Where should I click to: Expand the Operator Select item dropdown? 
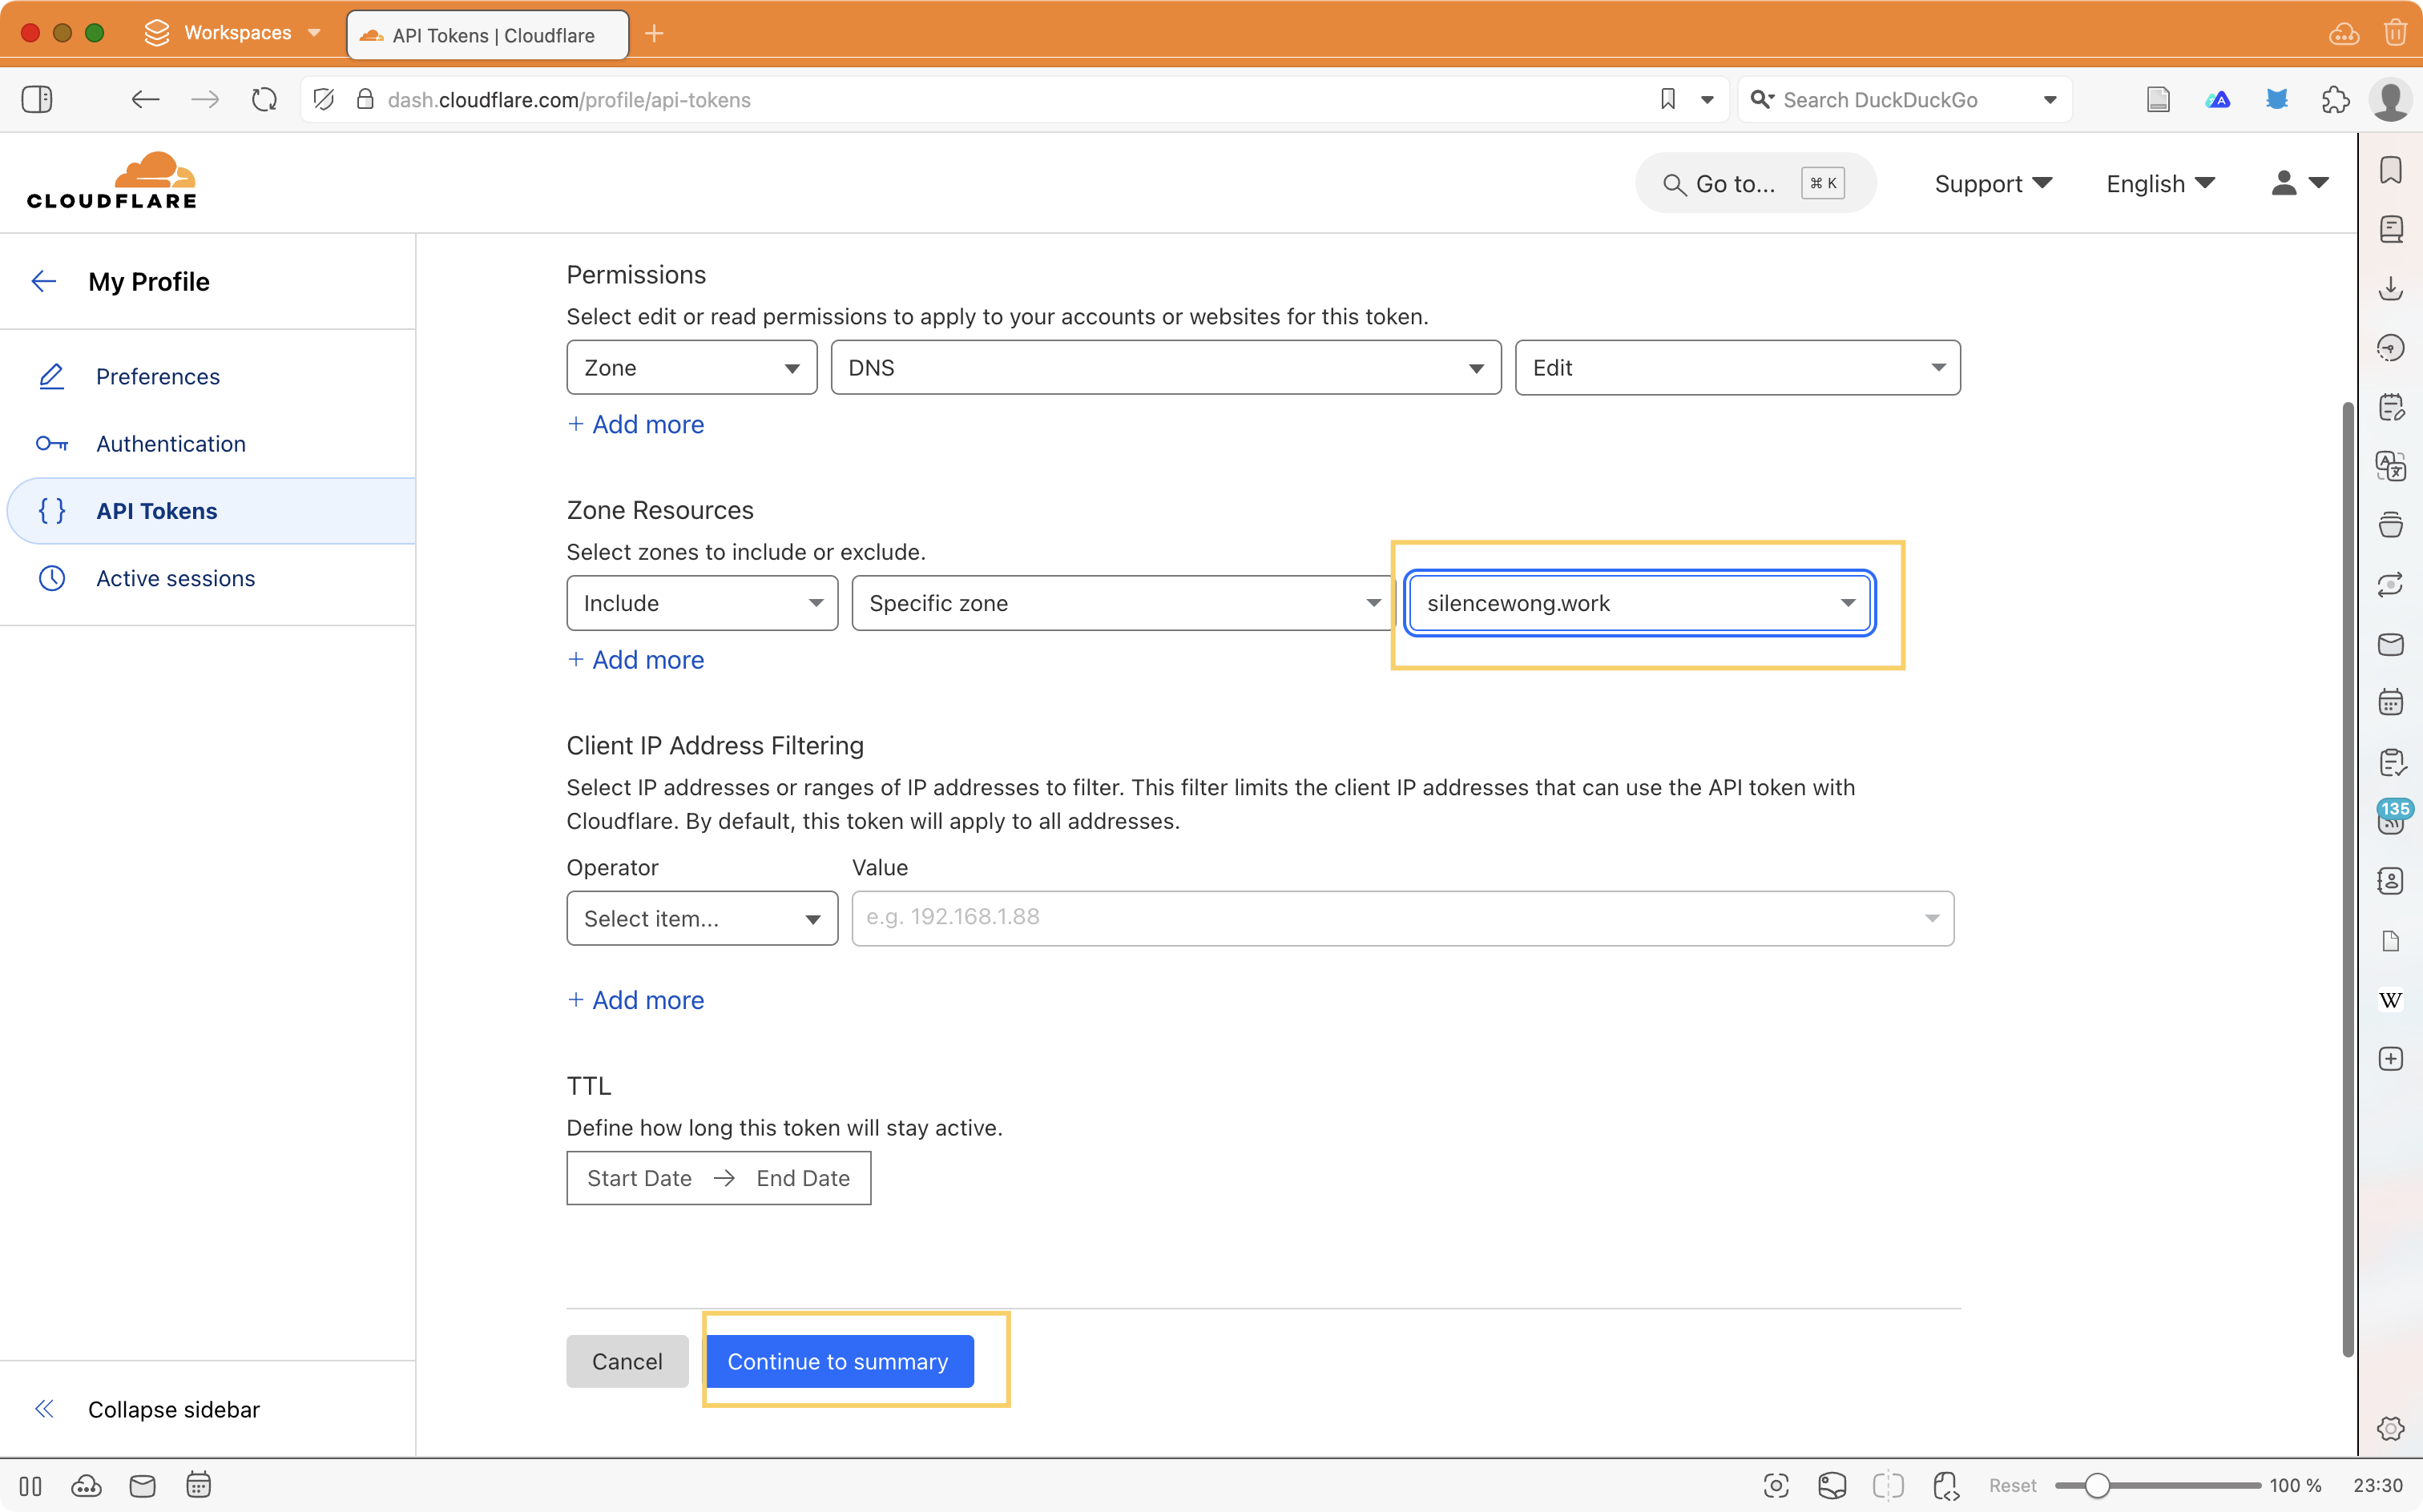coord(701,918)
